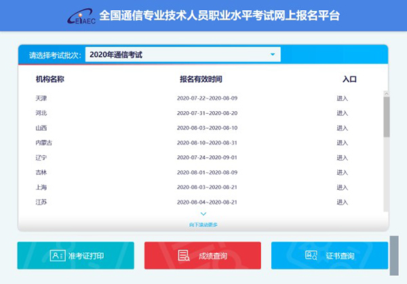The height and width of the screenshot is (284, 407).
Task: Click the 报名有效时间 column header
Action: point(201,79)
